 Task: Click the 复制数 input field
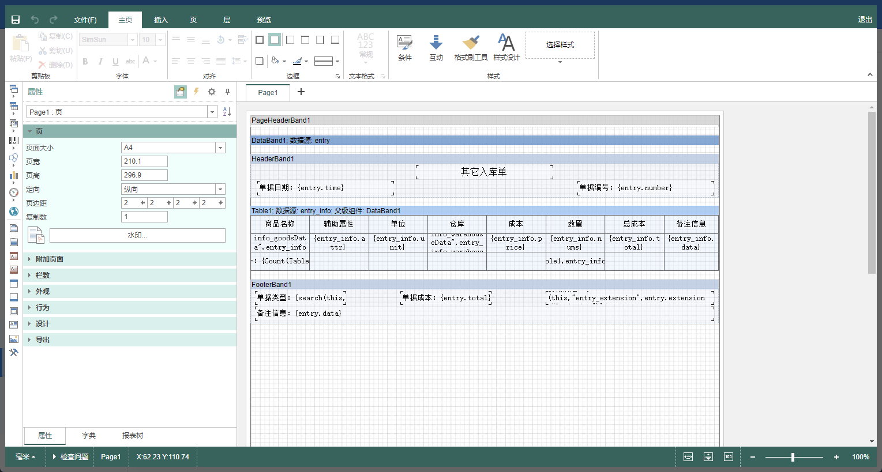coord(144,217)
